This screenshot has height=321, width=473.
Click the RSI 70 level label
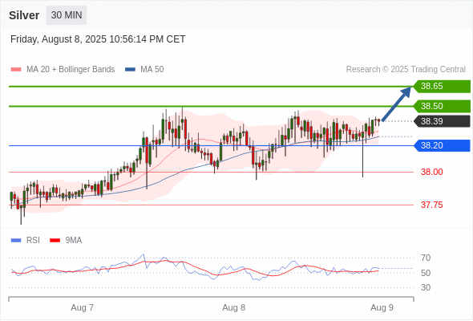[426, 258]
